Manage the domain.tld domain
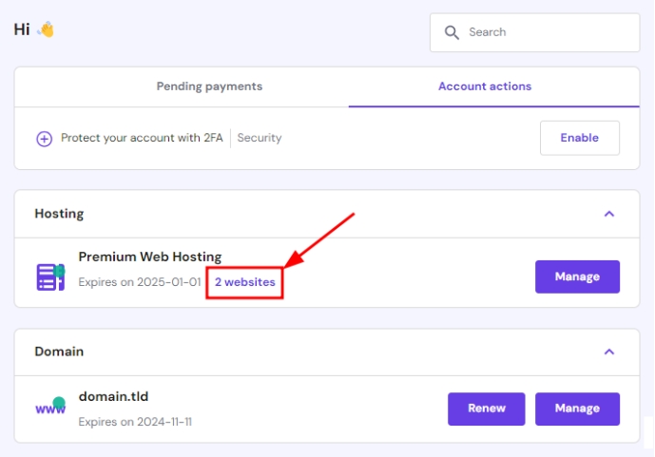This screenshot has width=655, height=457. 577,409
